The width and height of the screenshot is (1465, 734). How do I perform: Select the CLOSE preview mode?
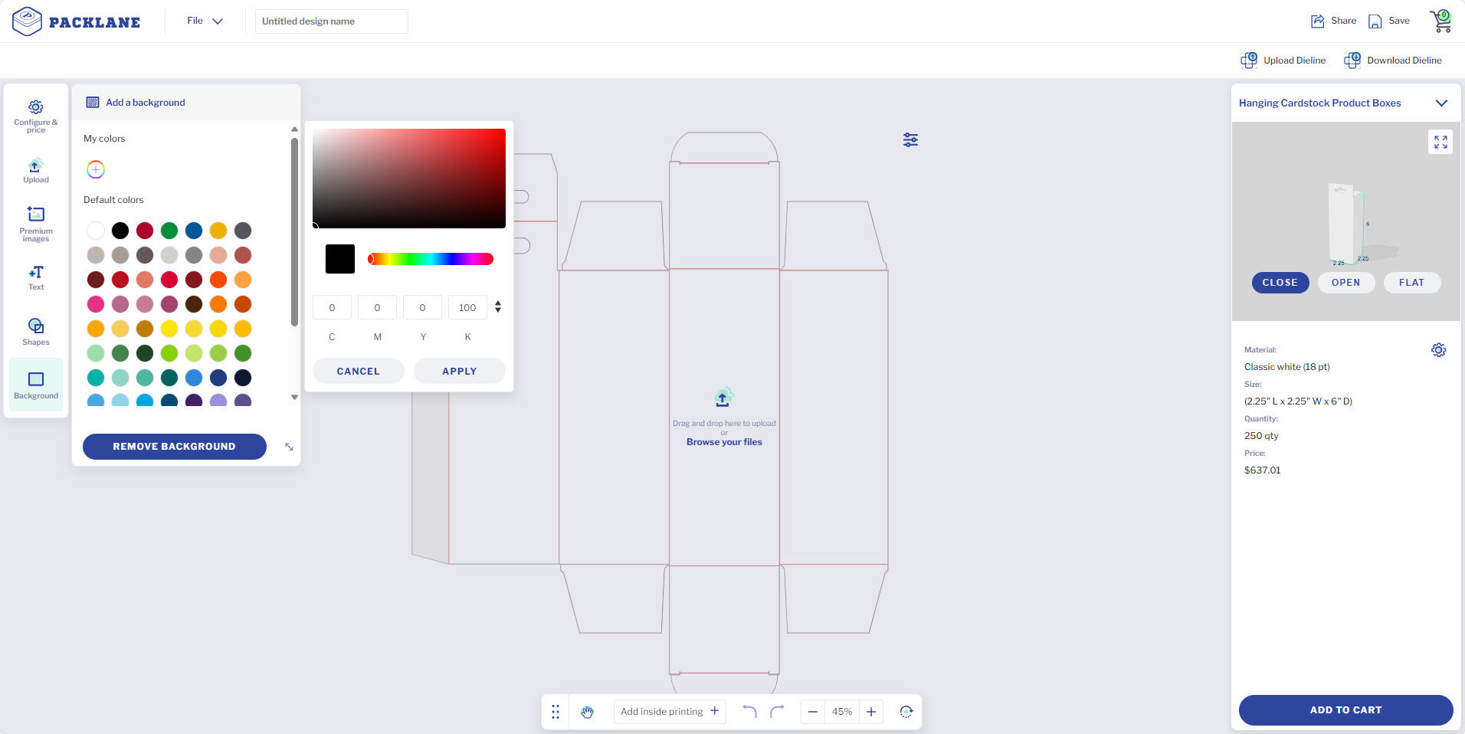click(1280, 283)
